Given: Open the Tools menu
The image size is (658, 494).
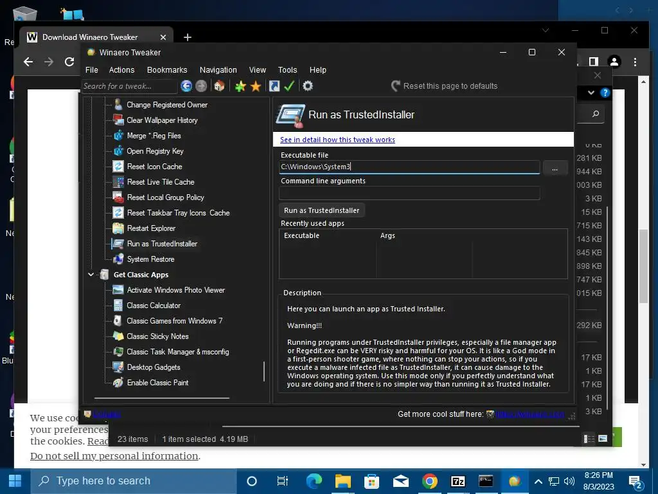Looking at the screenshot, I should [x=287, y=69].
